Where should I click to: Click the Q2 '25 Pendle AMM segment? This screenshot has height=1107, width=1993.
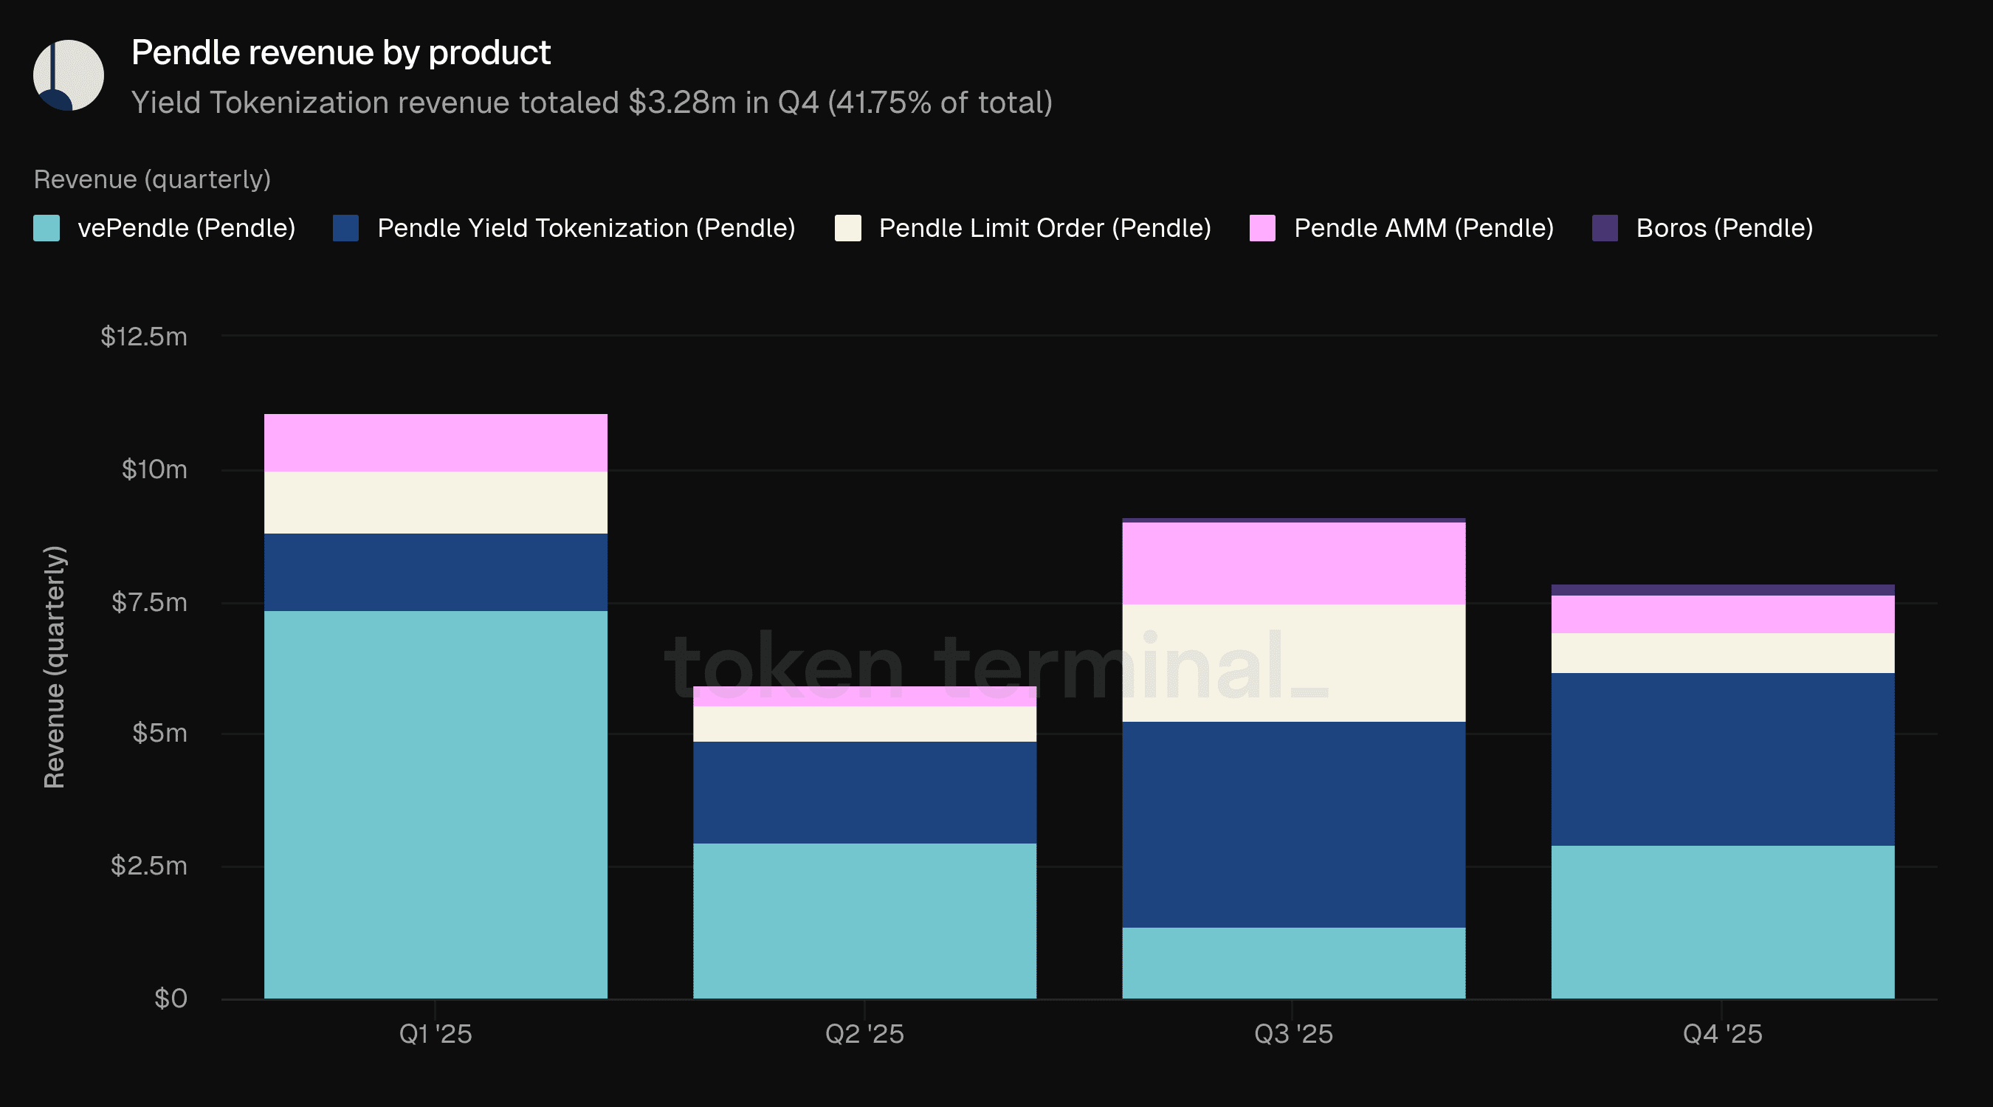pos(864,696)
